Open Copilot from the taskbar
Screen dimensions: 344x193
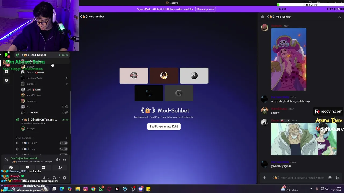(x=70, y=189)
